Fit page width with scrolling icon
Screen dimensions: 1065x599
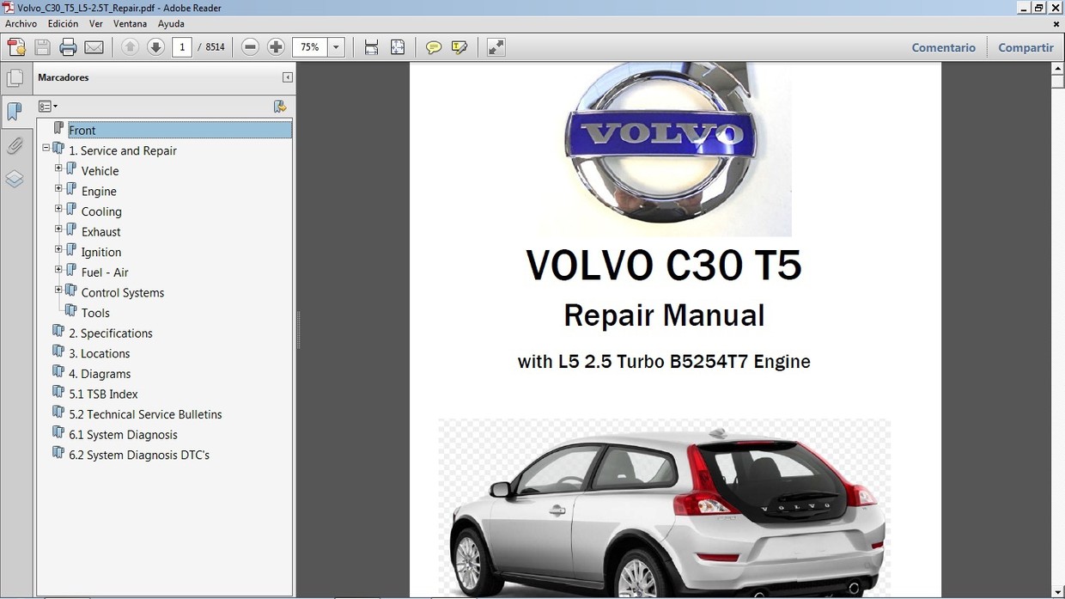click(371, 47)
